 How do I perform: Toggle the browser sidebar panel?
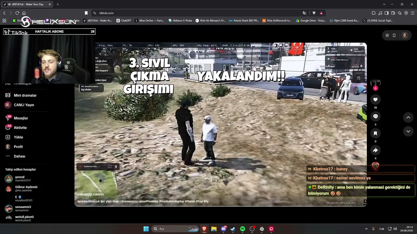pos(386,13)
